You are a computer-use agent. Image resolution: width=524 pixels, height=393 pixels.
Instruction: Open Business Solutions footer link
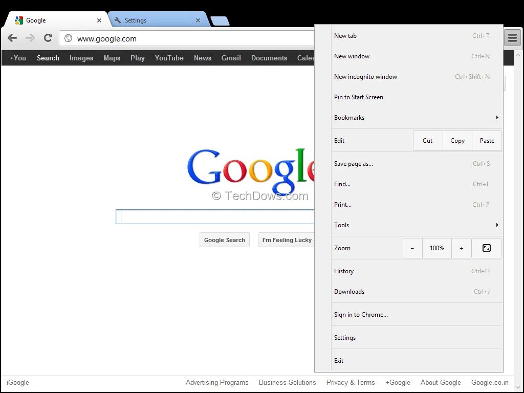pyautogui.click(x=288, y=382)
